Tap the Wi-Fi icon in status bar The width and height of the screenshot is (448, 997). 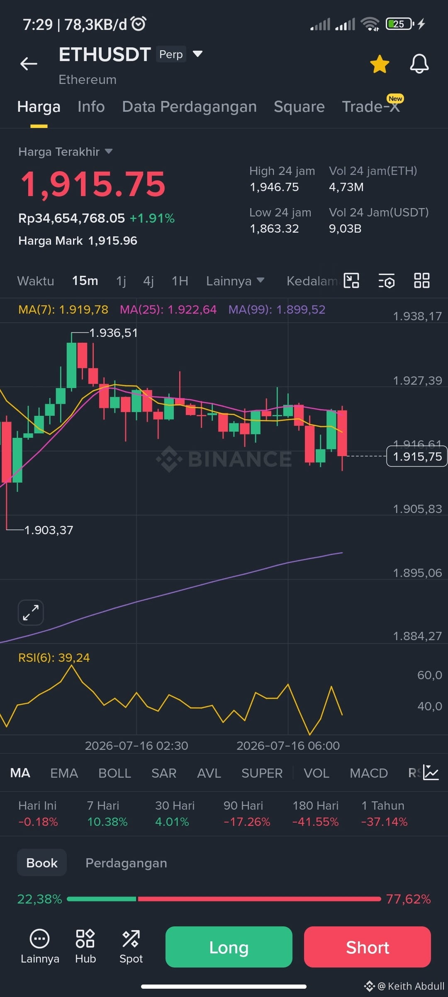tap(370, 24)
